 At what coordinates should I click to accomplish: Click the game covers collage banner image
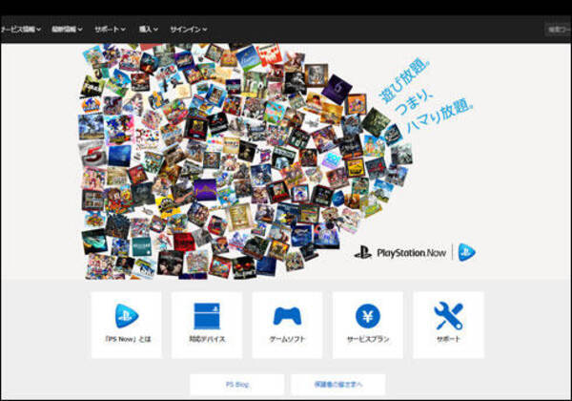(x=246, y=161)
